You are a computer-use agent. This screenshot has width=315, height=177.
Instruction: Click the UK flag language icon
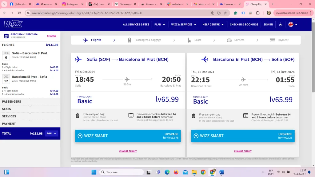coord(291,25)
